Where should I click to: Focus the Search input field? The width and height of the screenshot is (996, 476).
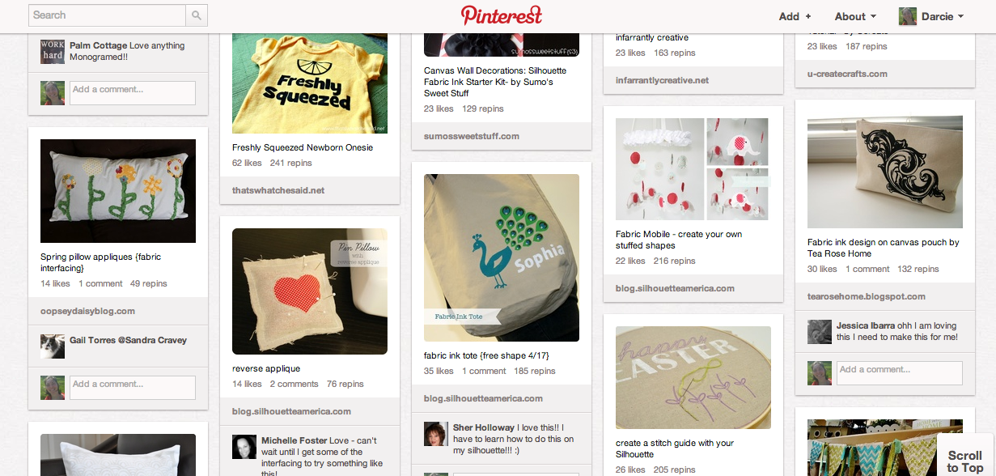click(108, 15)
